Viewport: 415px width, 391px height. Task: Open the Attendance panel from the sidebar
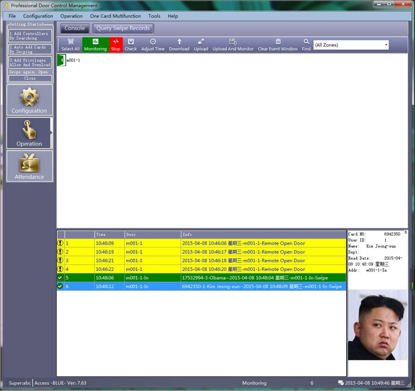coord(29,166)
